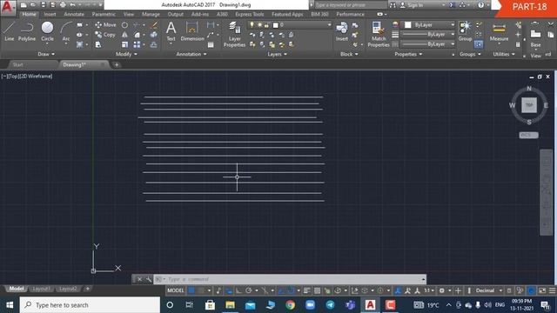
Task: Select the Erase tool icon
Action: (x=154, y=25)
